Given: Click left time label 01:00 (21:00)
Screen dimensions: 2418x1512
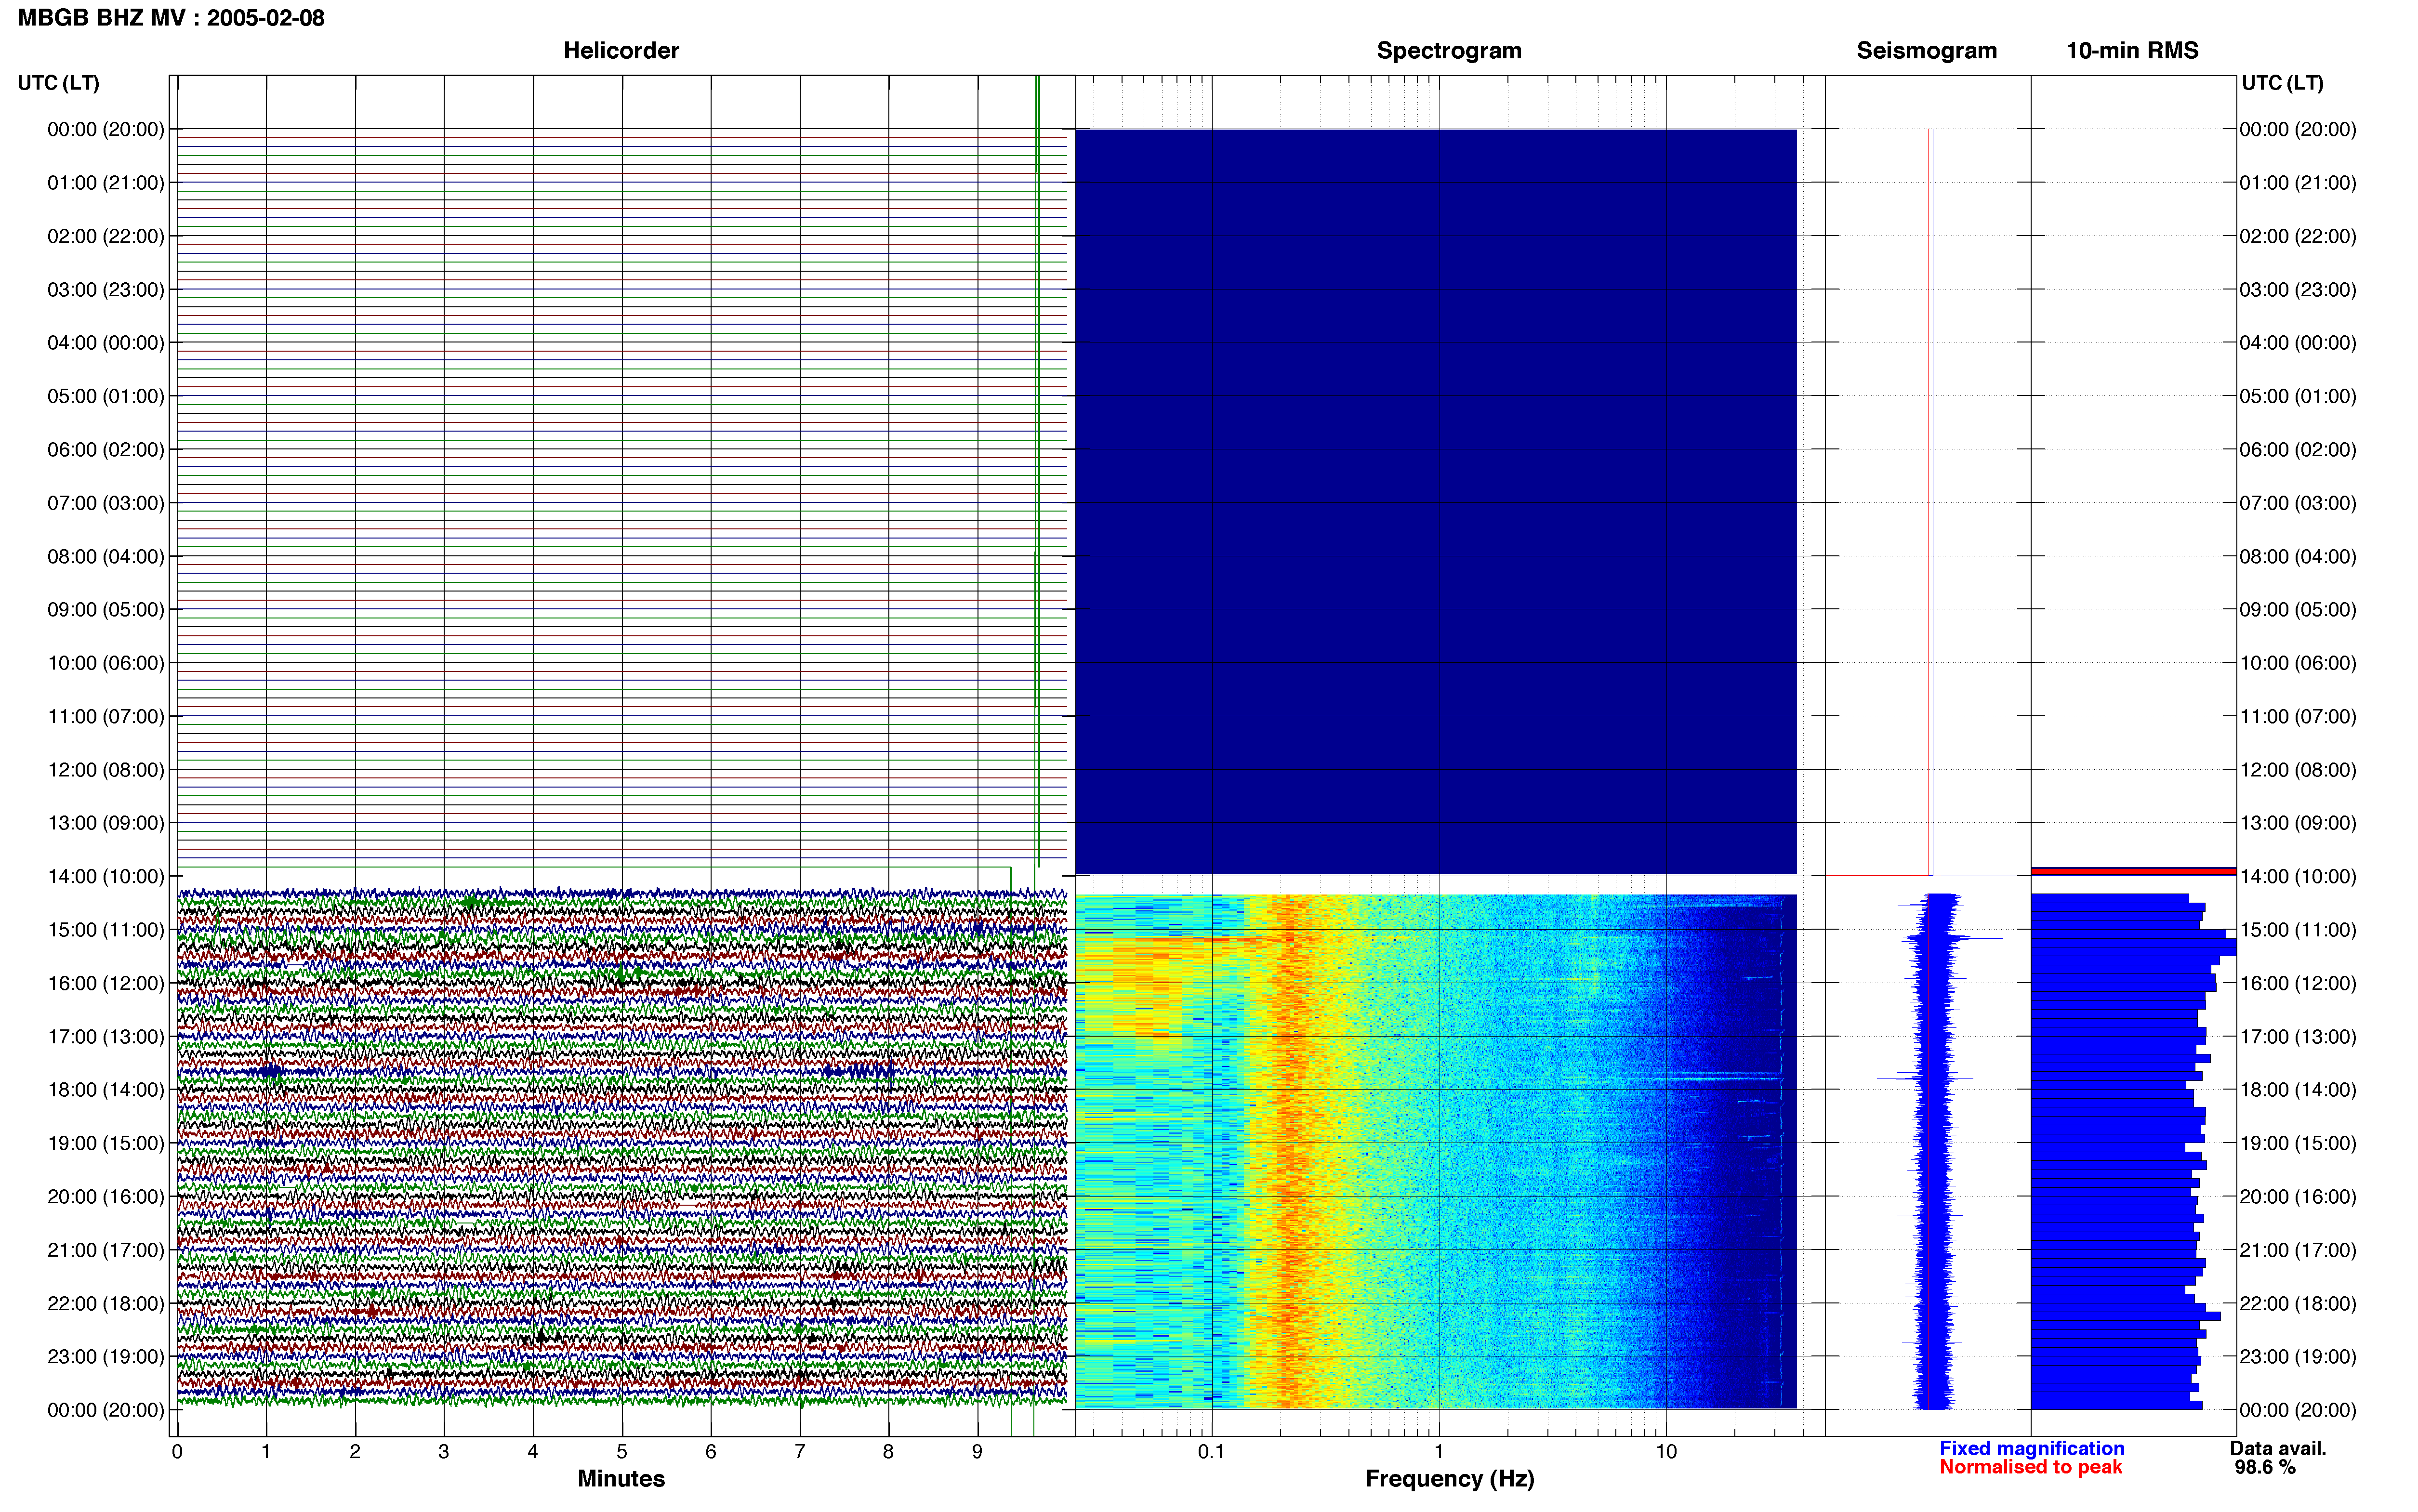Looking at the screenshot, I should pos(106,183).
